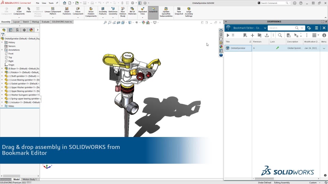Click the green lock key icon for OrbitalSprinkler
This screenshot has height=184, width=328.
(x=277, y=48)
